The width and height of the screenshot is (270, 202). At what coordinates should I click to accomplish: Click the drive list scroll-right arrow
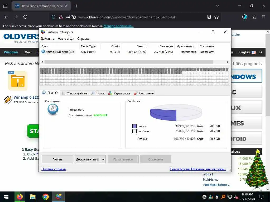point(228,62)
